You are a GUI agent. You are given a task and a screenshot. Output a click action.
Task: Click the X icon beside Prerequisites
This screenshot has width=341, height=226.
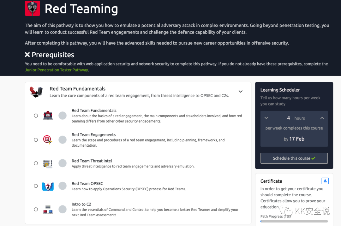click(27, 55)
